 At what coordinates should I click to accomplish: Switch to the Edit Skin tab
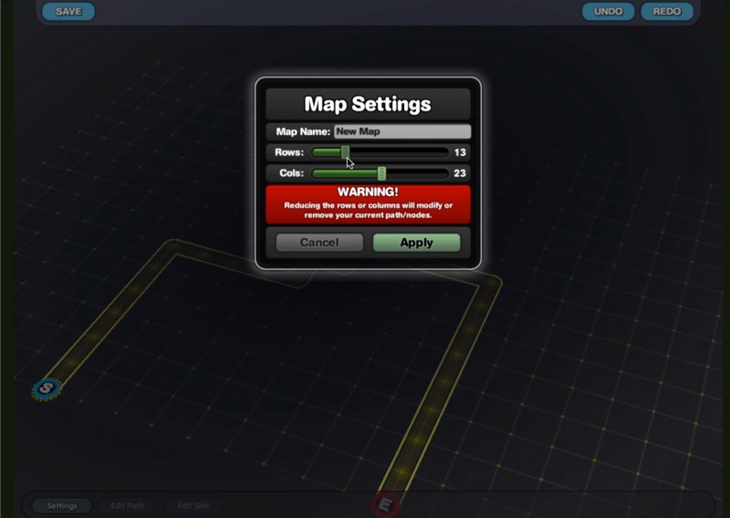[193, 505]
